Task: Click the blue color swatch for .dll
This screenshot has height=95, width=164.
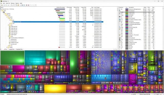Action: tap(127, 9)
